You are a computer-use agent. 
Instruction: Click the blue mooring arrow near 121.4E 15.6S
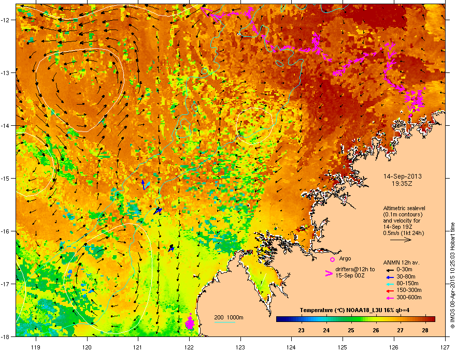158,211
